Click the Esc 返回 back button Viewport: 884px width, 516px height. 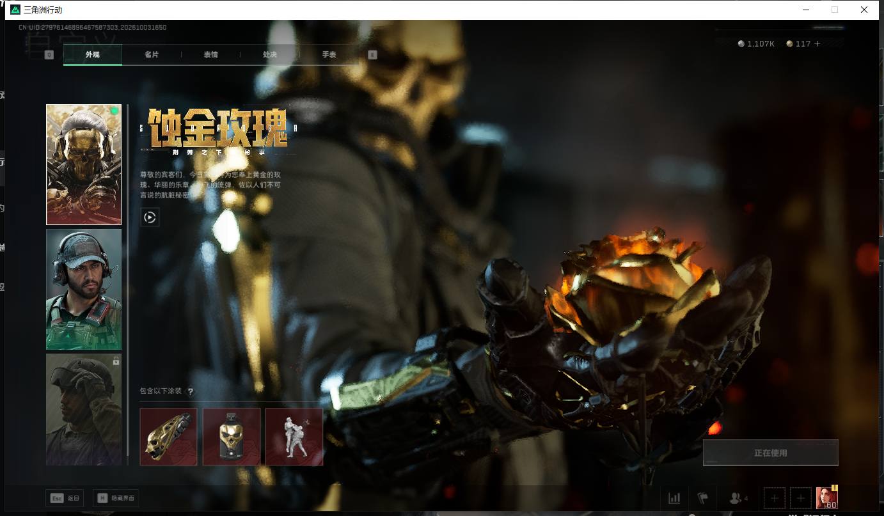(x=65, y=498)
